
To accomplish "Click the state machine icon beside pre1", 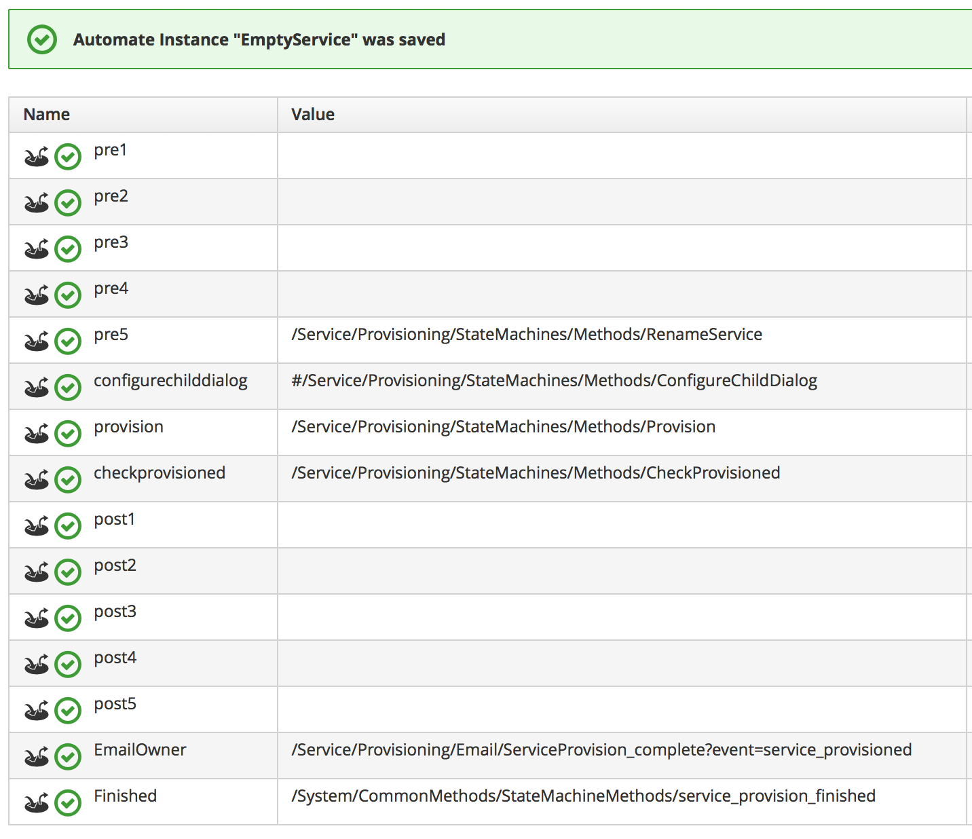I will click(x=37, y=157).
